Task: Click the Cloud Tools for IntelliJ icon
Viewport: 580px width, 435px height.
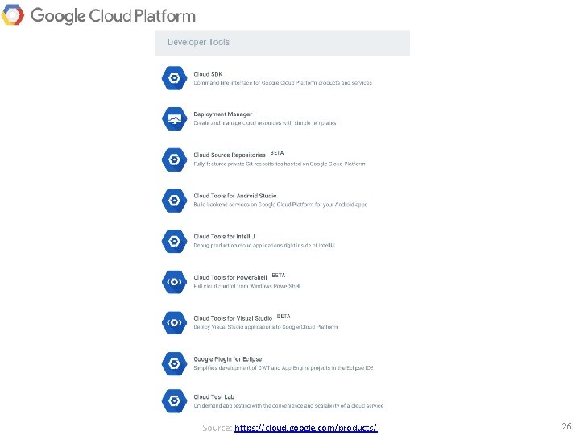Action: (x=174, y=241)
